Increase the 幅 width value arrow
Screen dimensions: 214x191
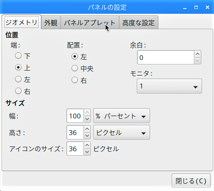click(87, 112)
